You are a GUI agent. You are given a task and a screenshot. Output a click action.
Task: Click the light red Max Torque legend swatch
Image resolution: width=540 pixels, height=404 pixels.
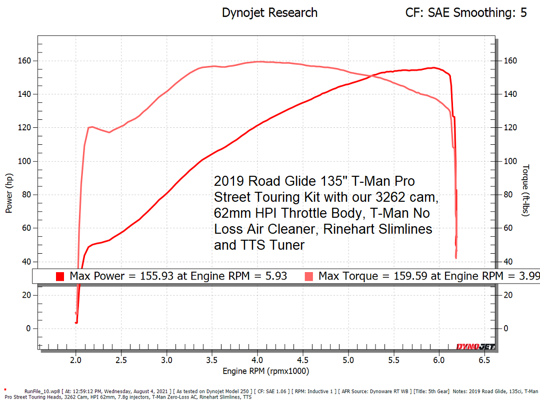pos(309,277)
